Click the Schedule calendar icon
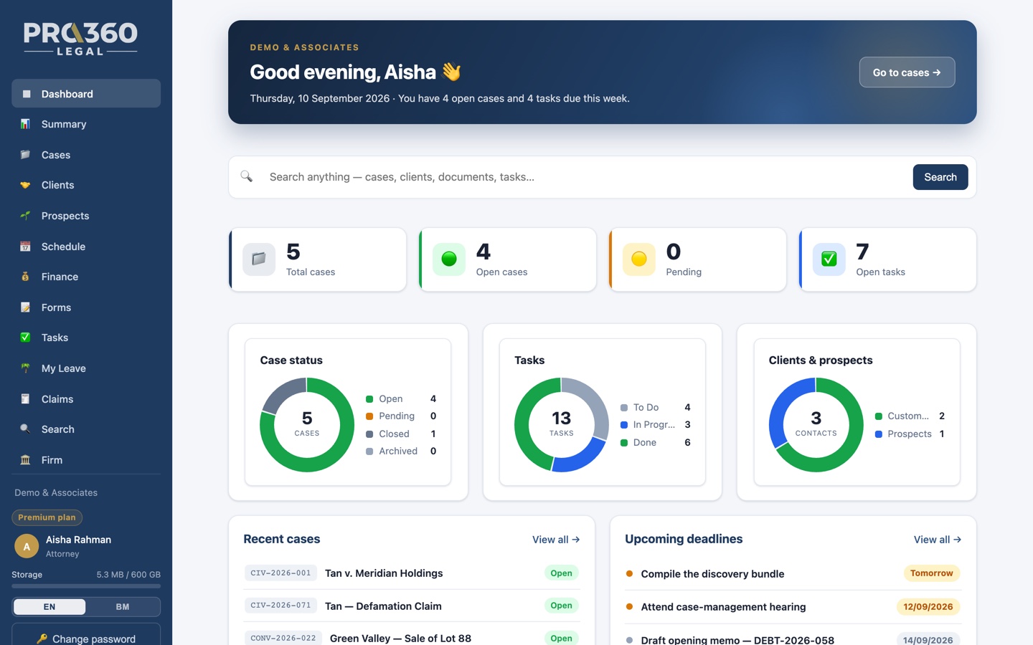Viewport: 1033px width, 645px height. point(26,247)
